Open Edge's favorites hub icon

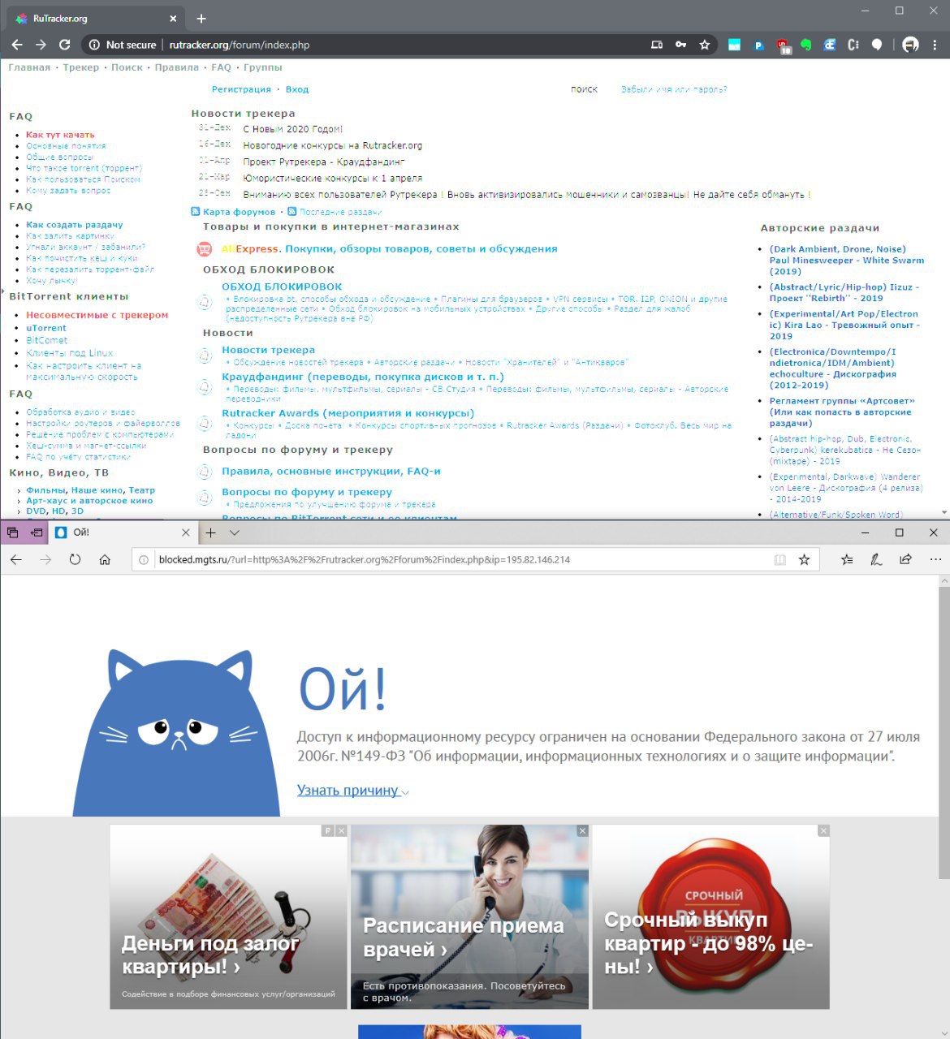pyautogui.click(x=847, y=559)
